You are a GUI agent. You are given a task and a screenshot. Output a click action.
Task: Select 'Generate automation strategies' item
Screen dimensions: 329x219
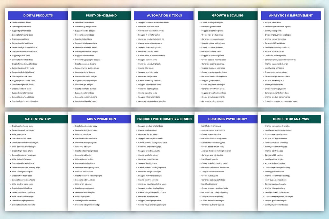click(152, 101)
